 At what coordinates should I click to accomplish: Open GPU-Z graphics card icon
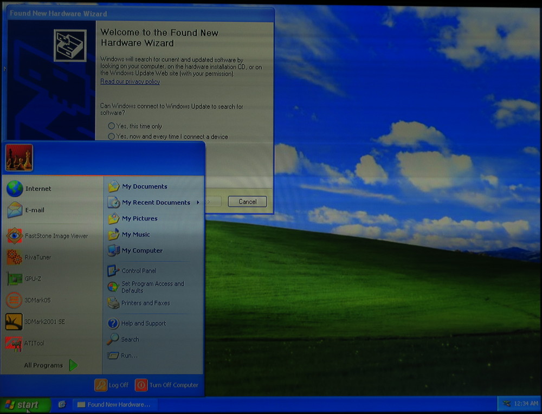(x=14, y=279)
